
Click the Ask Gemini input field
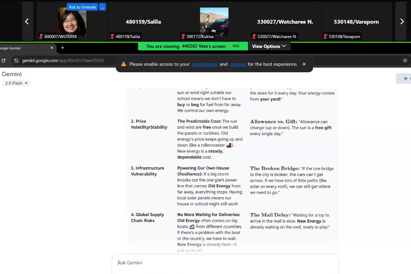click(x=225, y=263)
